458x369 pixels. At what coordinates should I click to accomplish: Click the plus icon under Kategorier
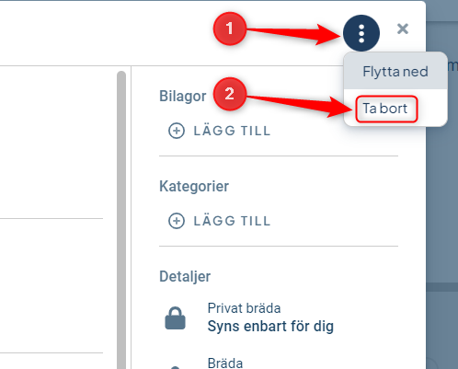pyautogui.click(x=177, y=221)
